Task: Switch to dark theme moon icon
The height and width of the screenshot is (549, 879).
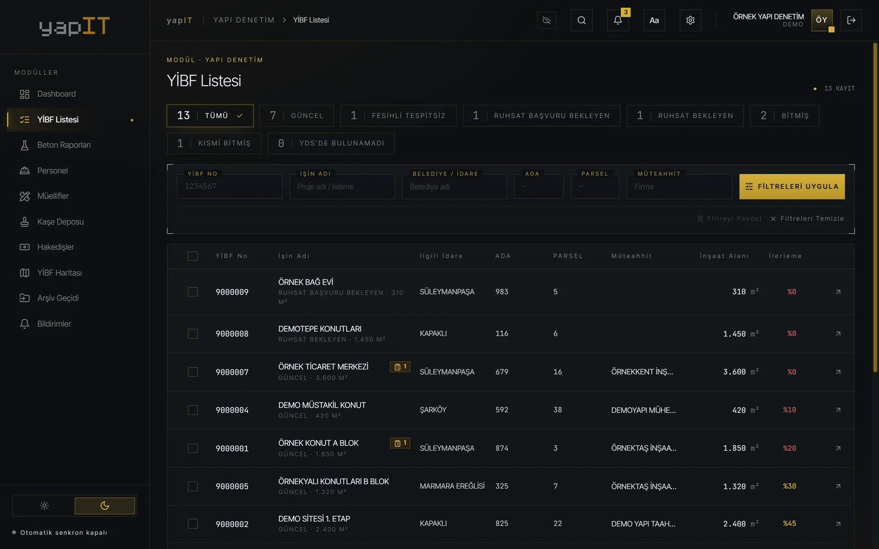Action: point(105,506)
